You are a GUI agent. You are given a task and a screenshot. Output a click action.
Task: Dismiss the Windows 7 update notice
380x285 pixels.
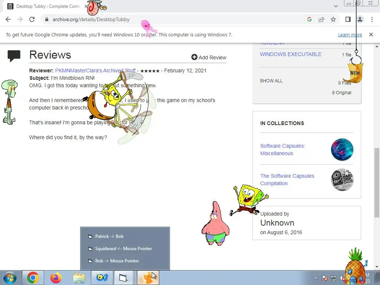point(371,35)
